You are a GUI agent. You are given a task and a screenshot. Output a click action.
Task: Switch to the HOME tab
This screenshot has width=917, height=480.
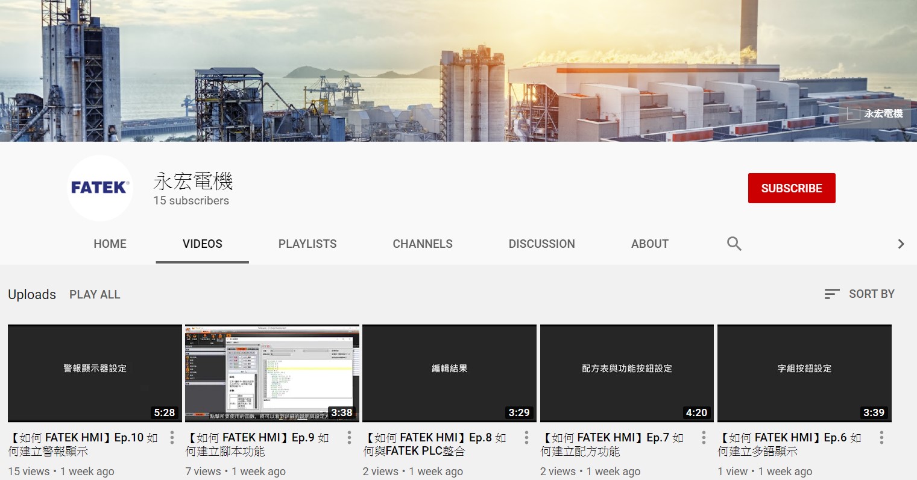(110, 244)
